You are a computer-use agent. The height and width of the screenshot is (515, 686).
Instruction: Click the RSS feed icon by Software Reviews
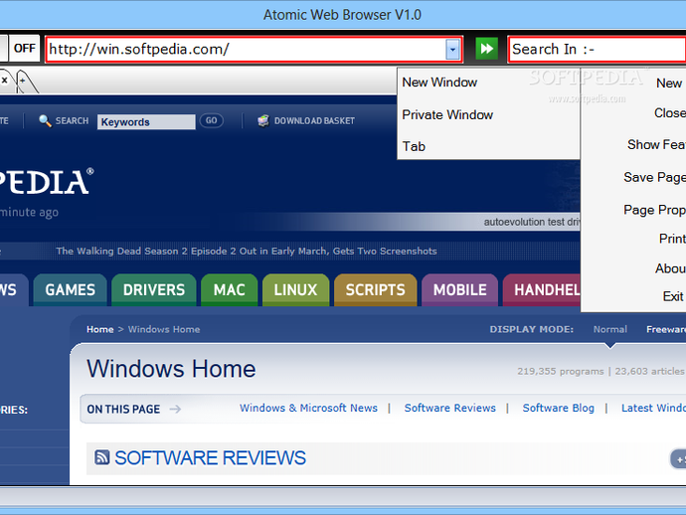[x=102, y=457]
